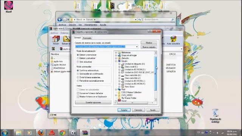The width and height of the screenshot is (242, 136).
Task: Open the destination path dropdown arrow
Action: 137,47
